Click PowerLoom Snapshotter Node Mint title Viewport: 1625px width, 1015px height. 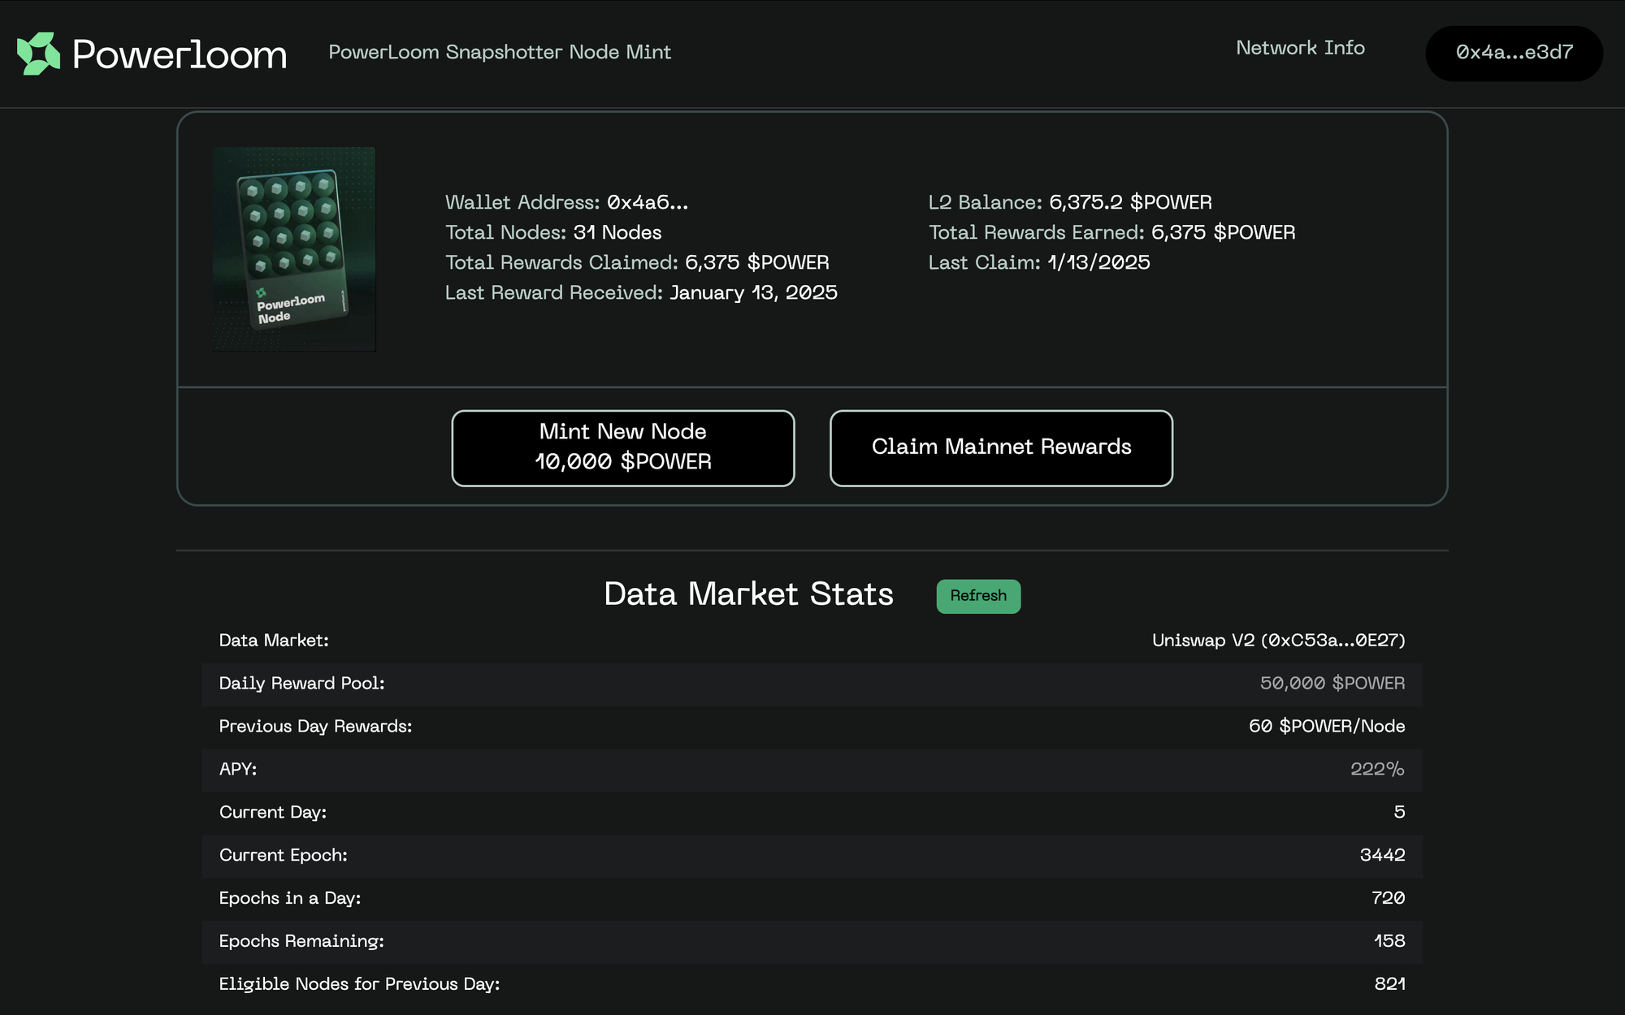pos(500,52)
